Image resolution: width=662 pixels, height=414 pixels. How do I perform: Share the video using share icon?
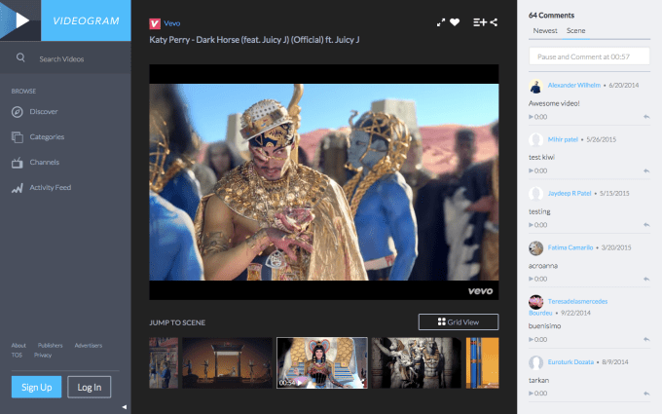(494, 22)
